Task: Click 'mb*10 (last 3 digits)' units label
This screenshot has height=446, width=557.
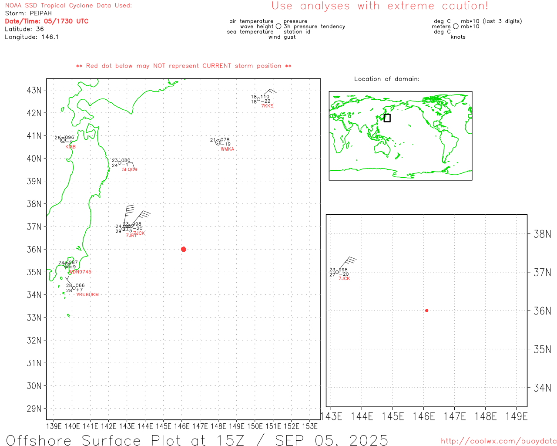Action: (x=491, y=21)
